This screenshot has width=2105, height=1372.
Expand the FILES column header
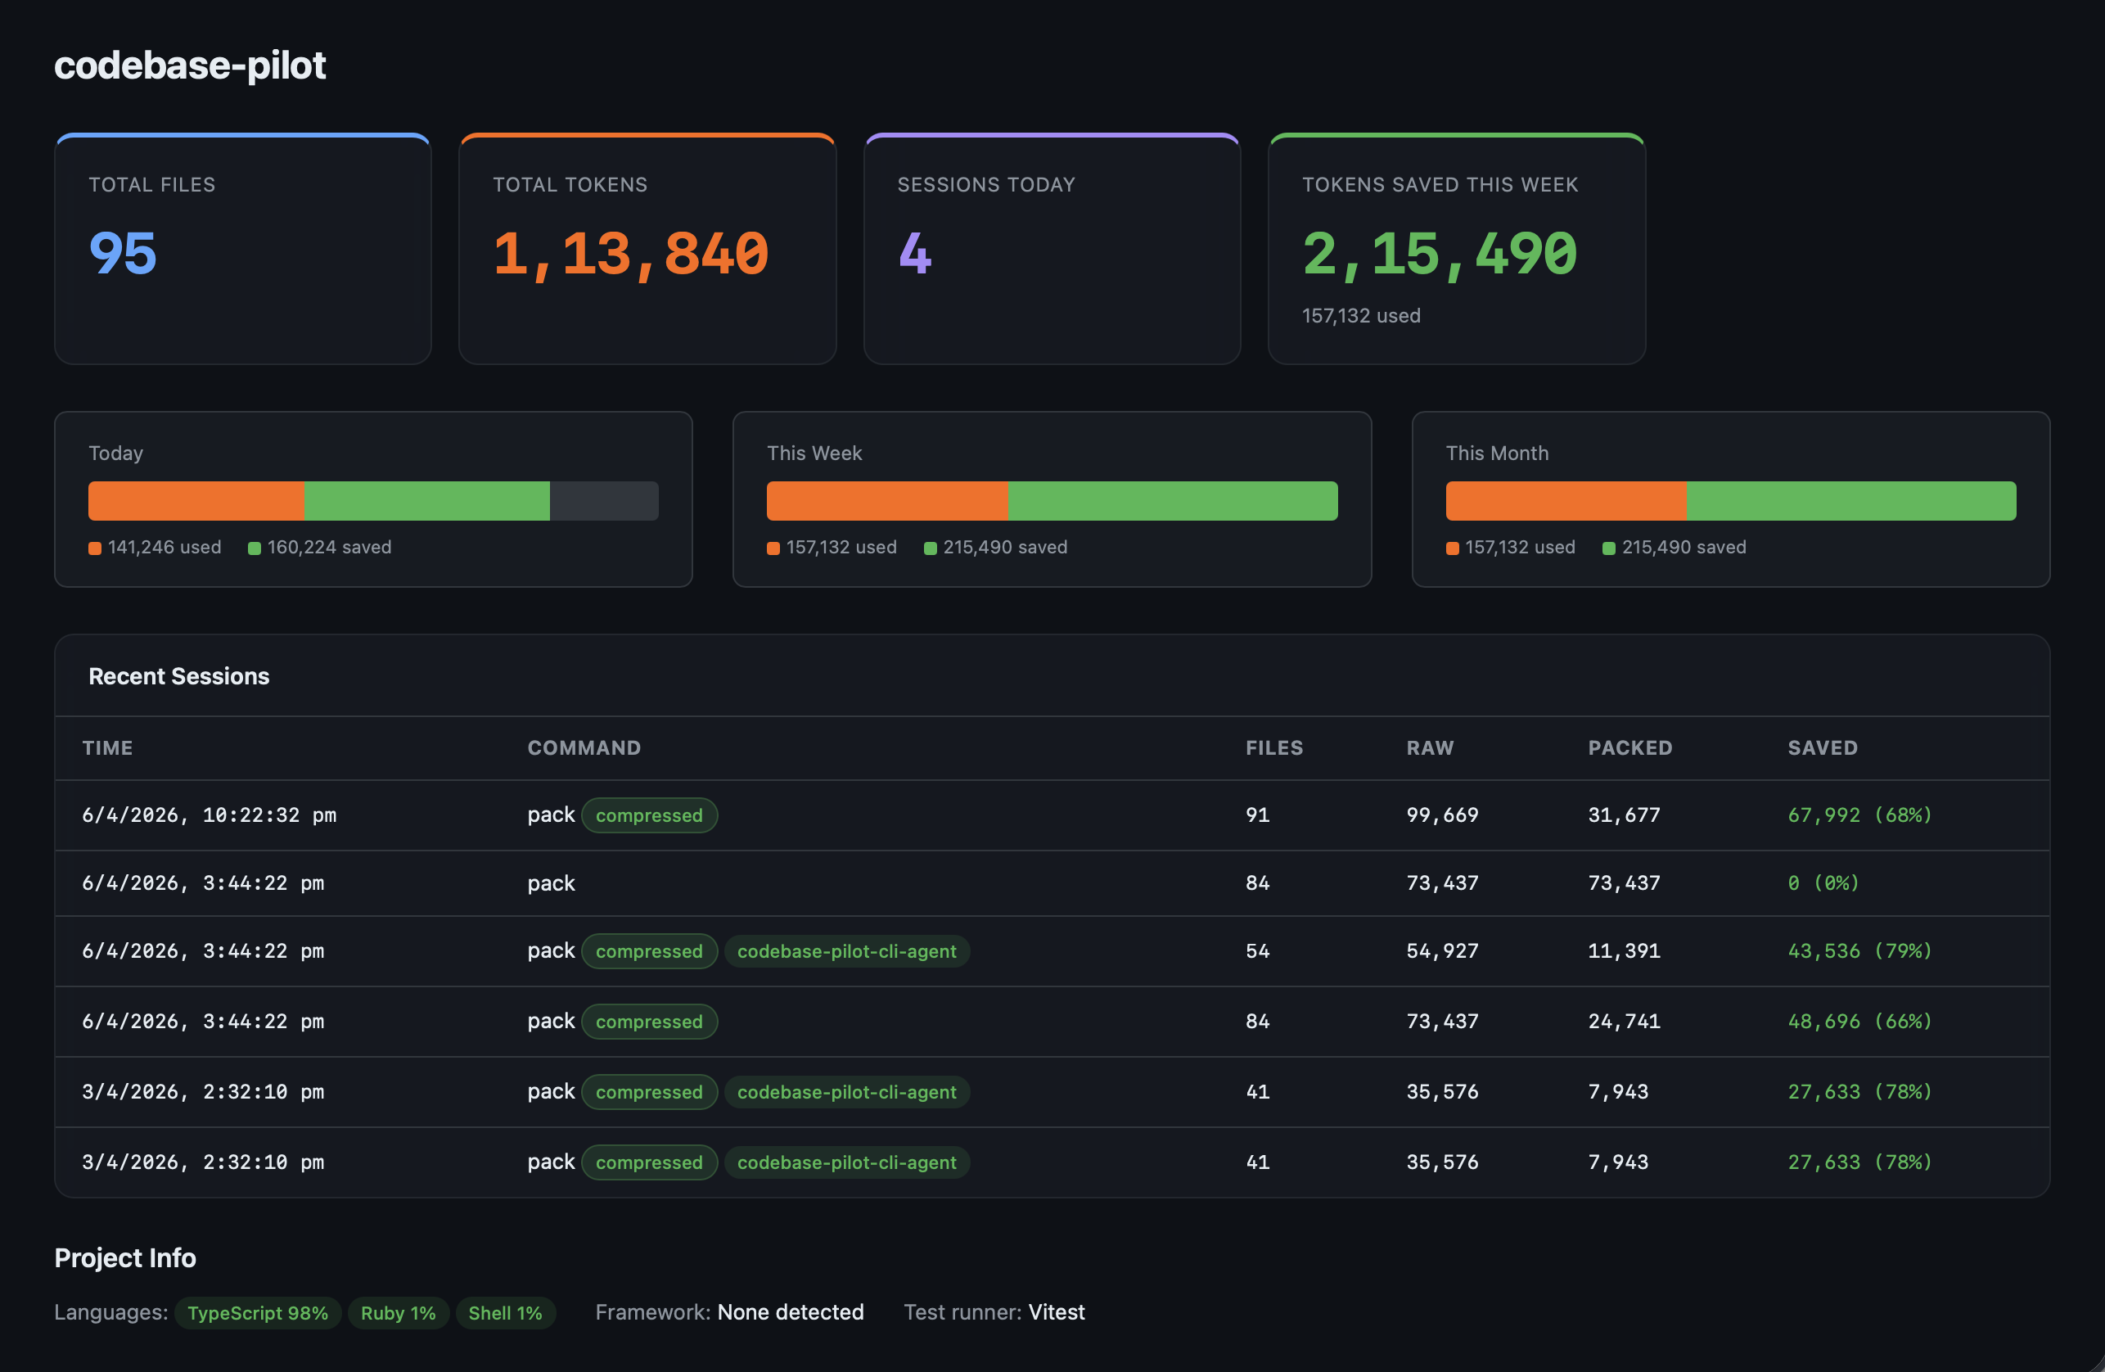[x=1273, y=747]
